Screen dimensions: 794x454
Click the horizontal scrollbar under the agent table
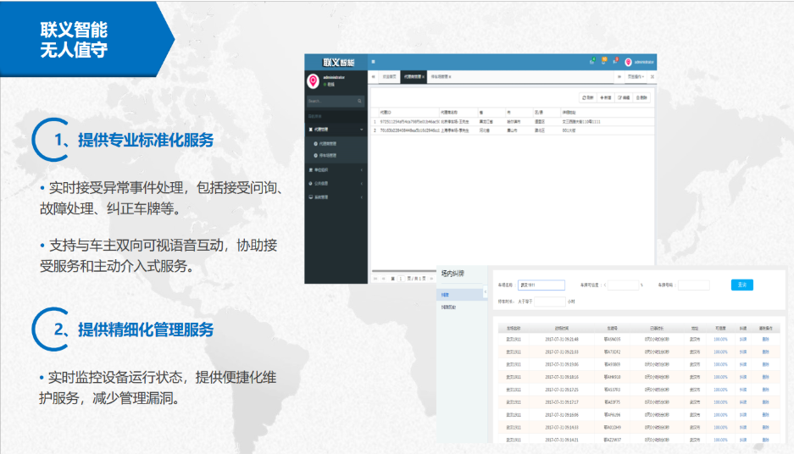(404, 271)
